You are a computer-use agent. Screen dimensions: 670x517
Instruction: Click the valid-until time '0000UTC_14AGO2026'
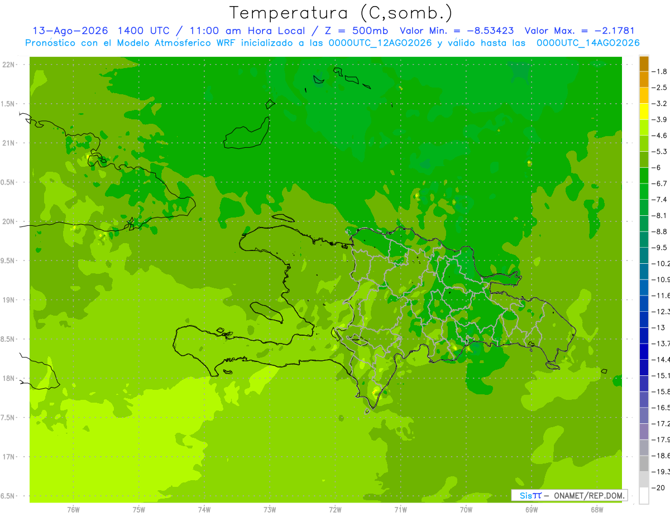(x=587, y=43)
